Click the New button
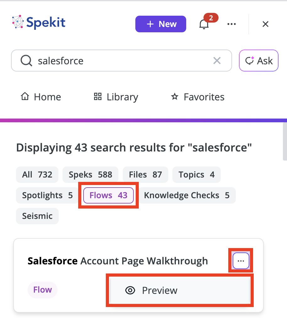This screenshot has height=318, width=287. point(161,24)
